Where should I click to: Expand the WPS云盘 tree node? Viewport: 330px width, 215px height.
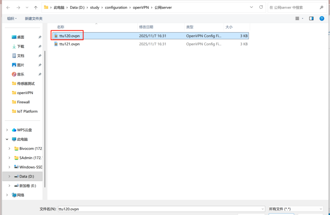(7, 130)
